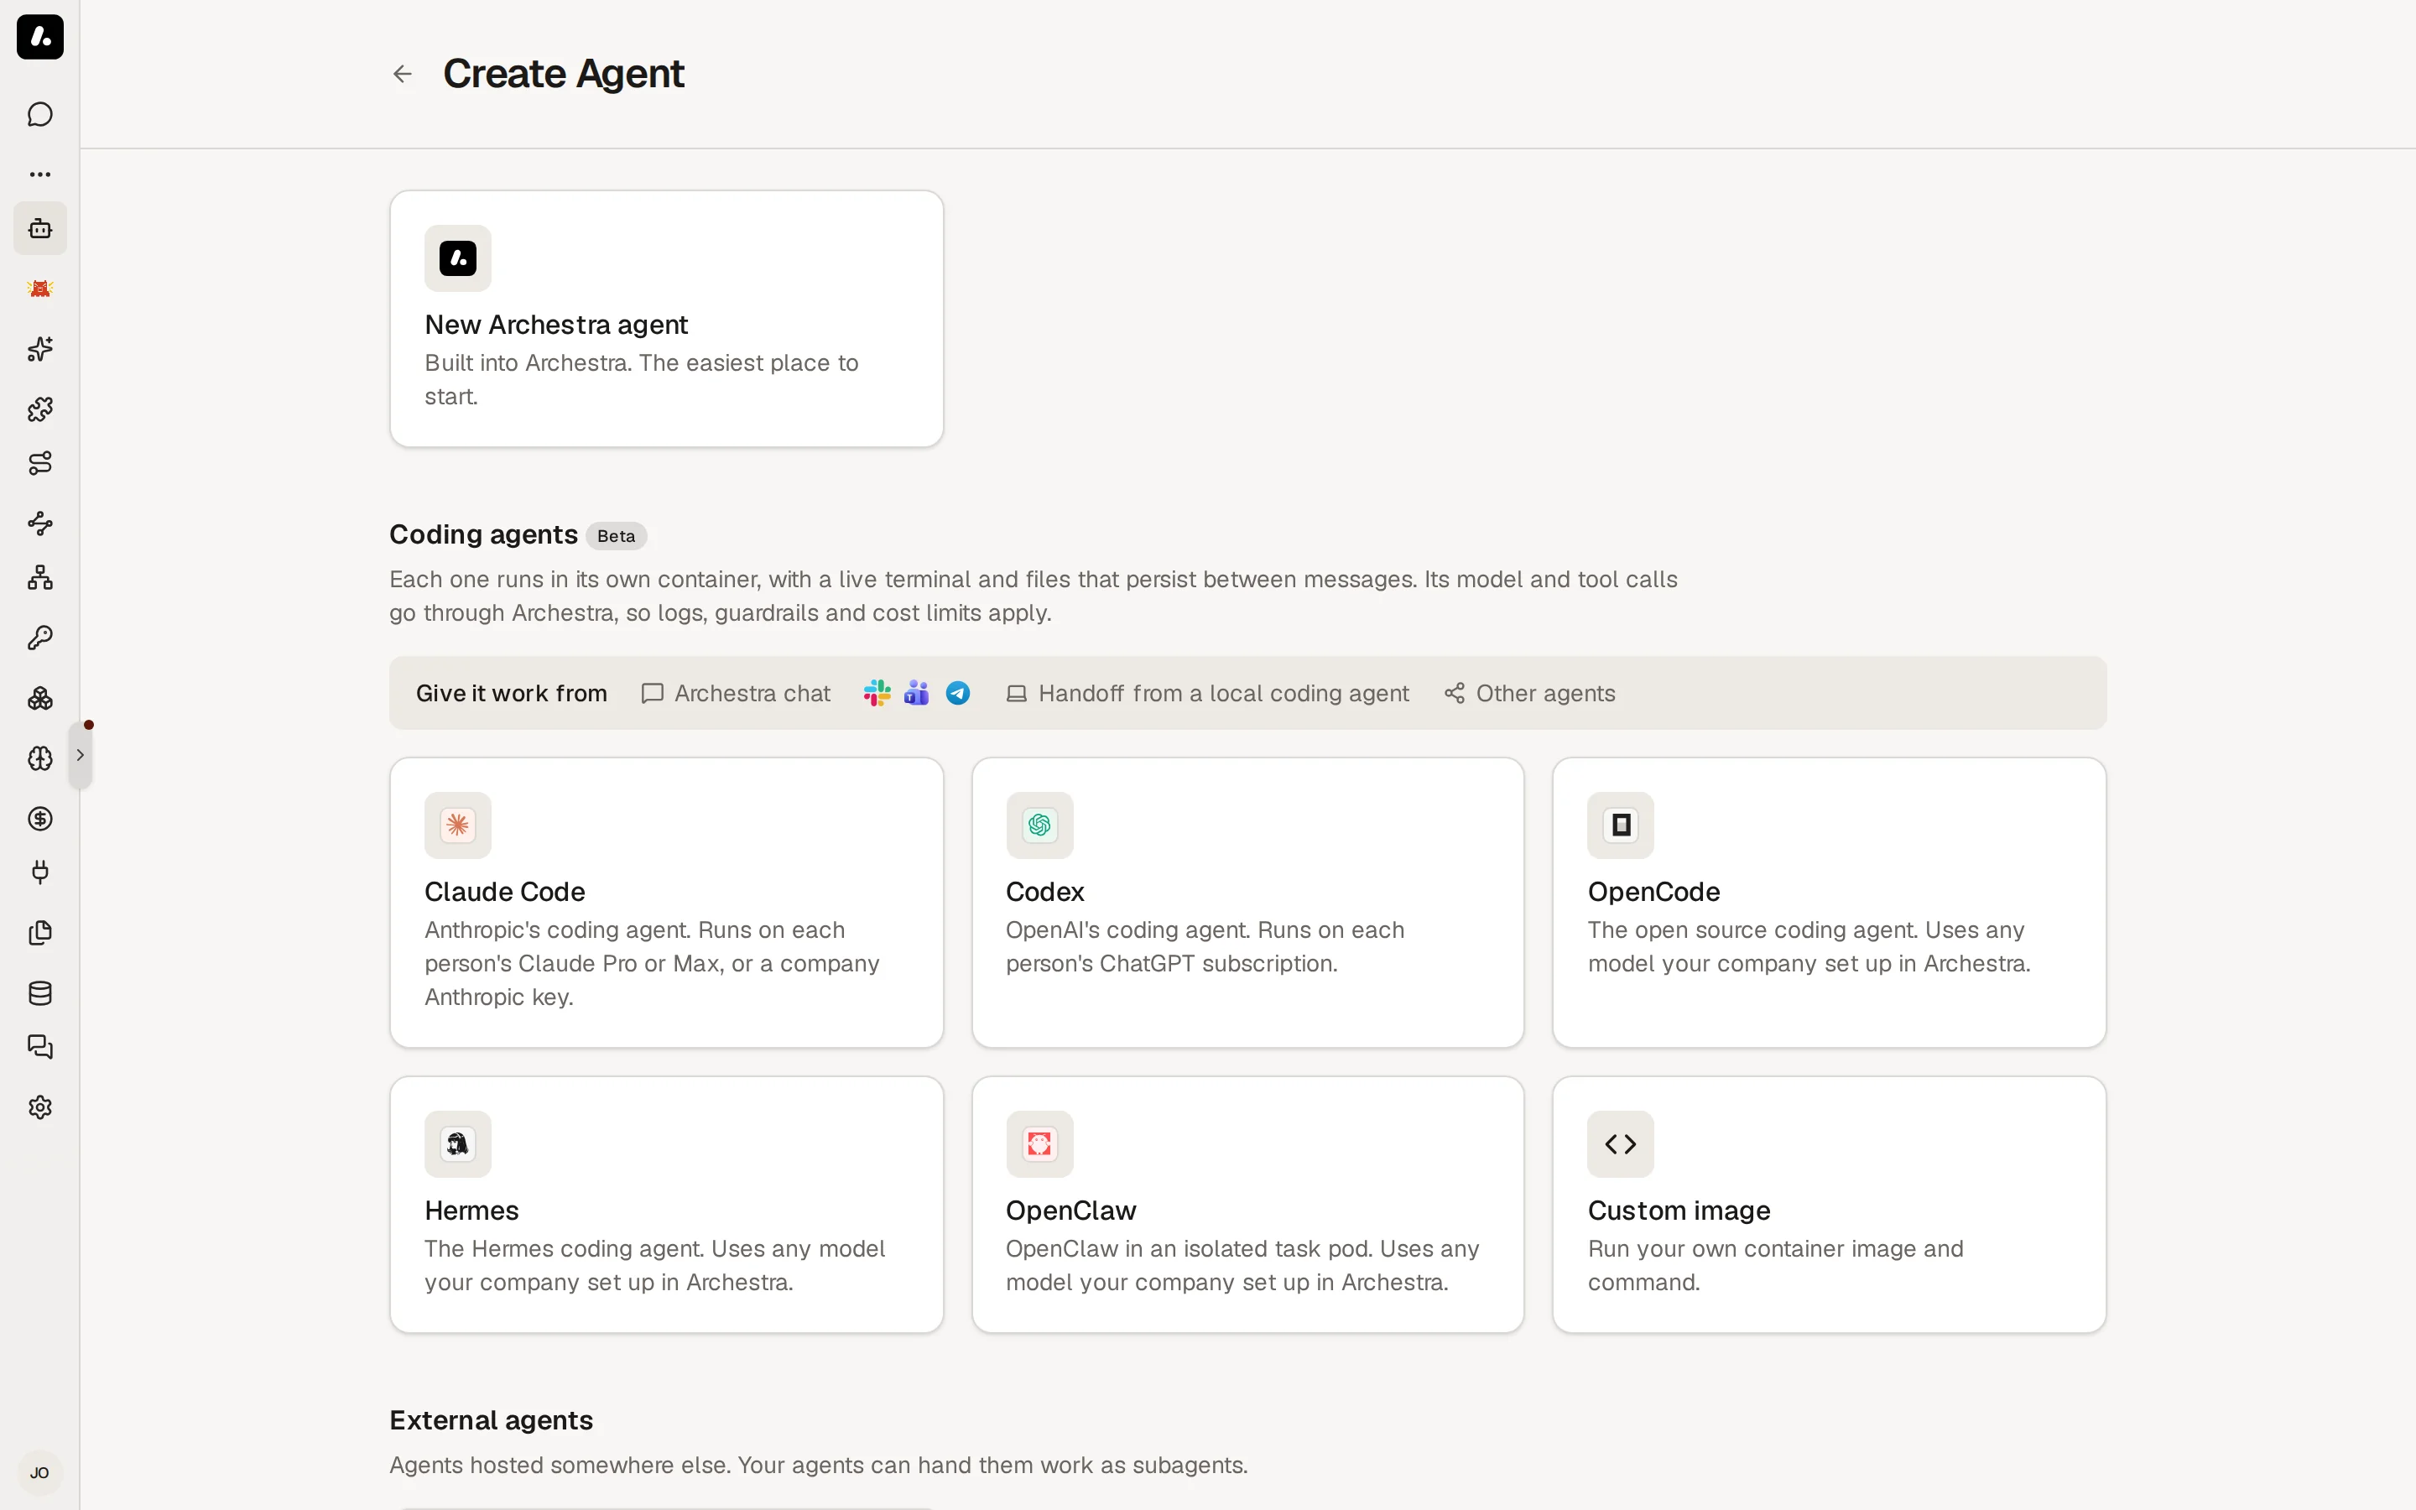Click the Claude Code starburst icon
Screen dimensions: 2416x1510
(x=458, y=825)
